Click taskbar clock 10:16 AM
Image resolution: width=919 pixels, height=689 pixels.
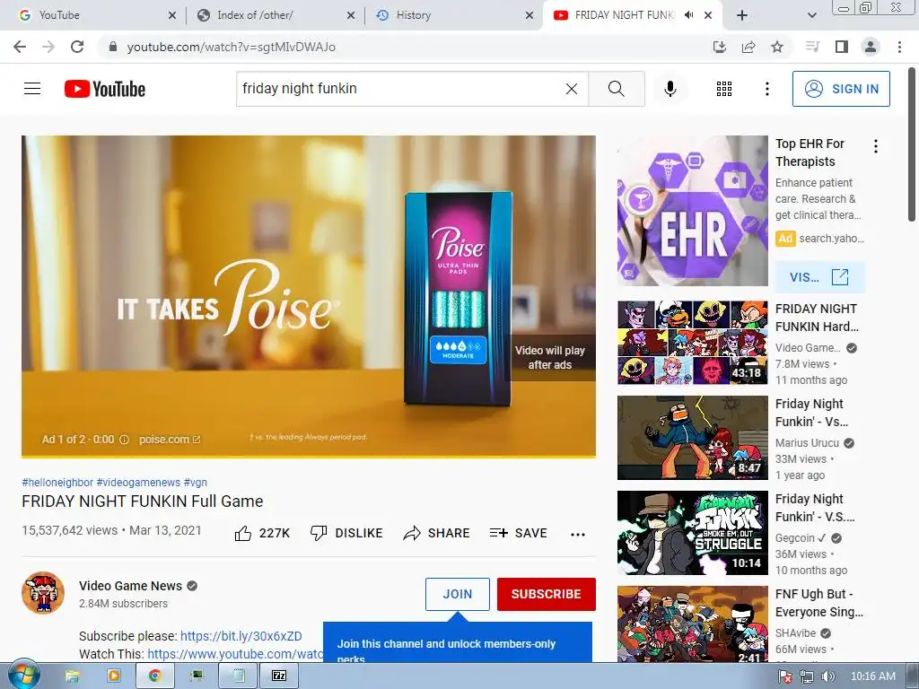coord(872,676)
